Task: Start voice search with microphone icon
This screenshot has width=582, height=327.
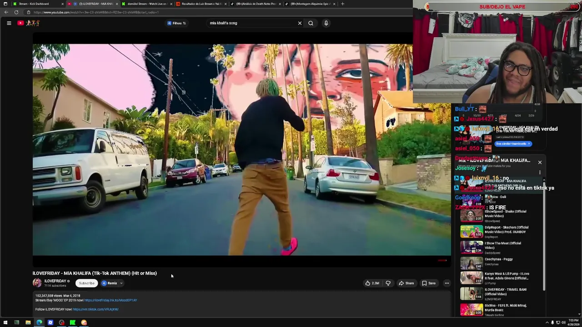Action: [x=326, y=23]
